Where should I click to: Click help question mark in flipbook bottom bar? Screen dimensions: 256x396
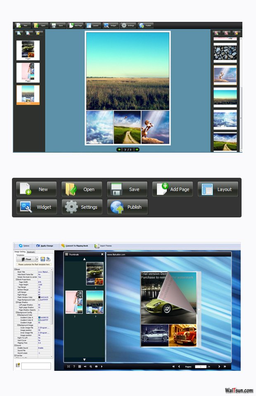point(74,366)
